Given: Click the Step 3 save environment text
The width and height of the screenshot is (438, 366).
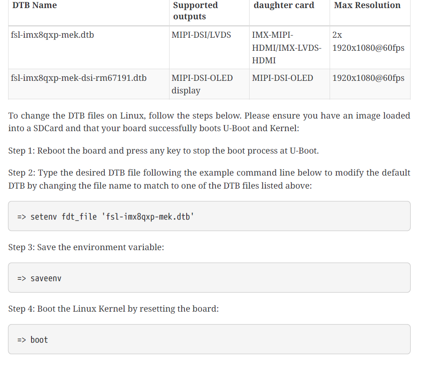Looking at the screenshot, I should [x=86, y=247].
